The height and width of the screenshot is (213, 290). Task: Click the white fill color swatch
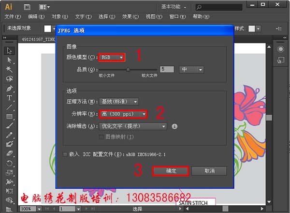47,29
